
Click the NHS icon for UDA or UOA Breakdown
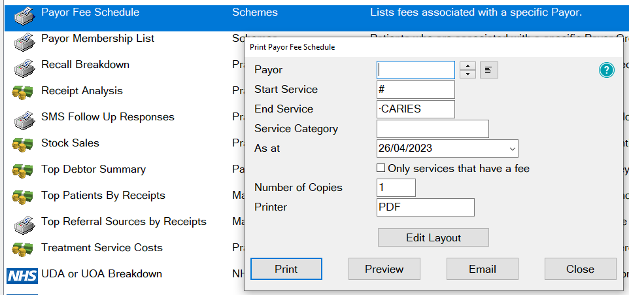[x=22, y=276]
